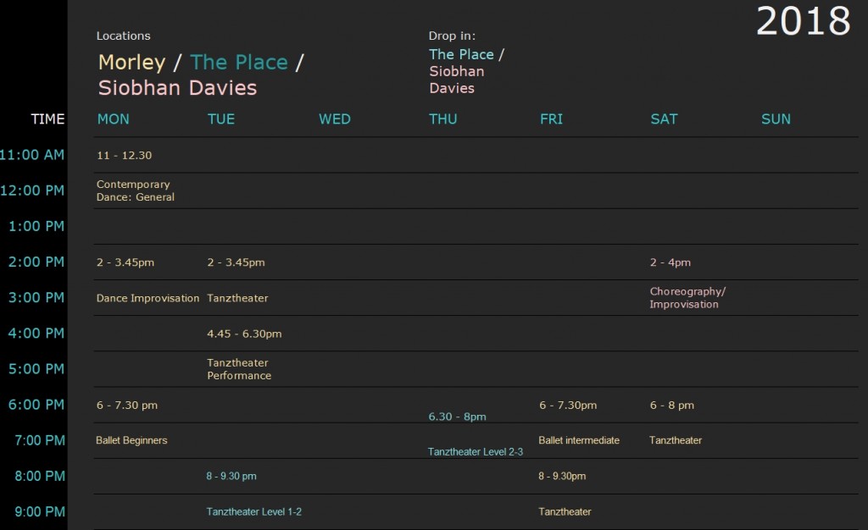Click The Place under Drop in
Image resolution: width=868 pixels, height=530 pixels.
point(461,54)
